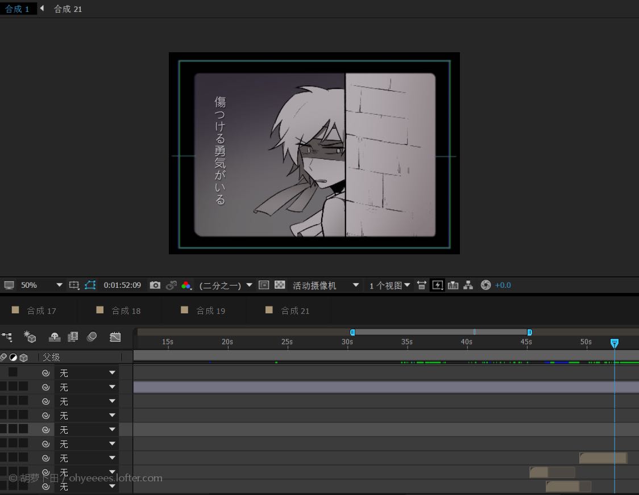Click the 0:01:52:09 current time display
This screenshot has height=495, width=639.
[122, 286]
